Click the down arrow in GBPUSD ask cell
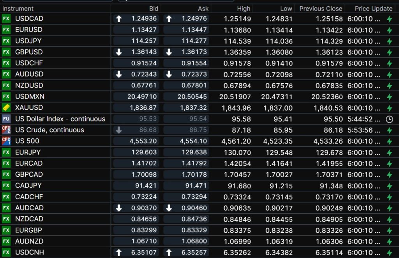 (x=169, y=52)
